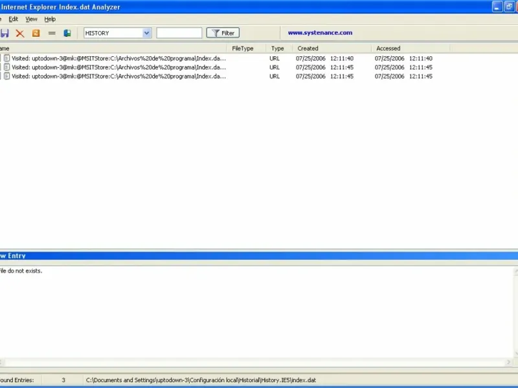Open the HISTORY dropdown arrow
This screenshot has width=518, height=388.
click(x=147, y=33)
